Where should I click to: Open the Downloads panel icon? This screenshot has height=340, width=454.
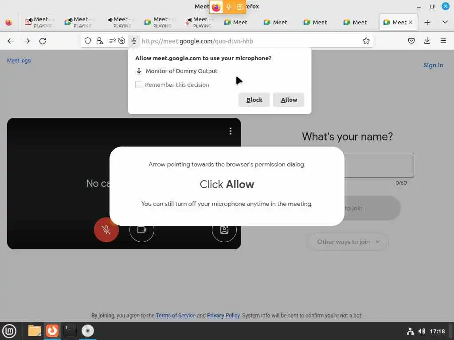(x=427, y=41)
